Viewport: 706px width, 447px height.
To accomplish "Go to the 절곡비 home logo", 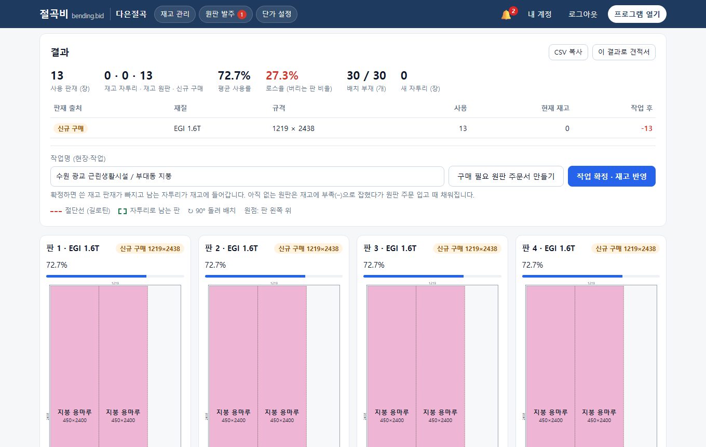I will click(x=72, y=15).
